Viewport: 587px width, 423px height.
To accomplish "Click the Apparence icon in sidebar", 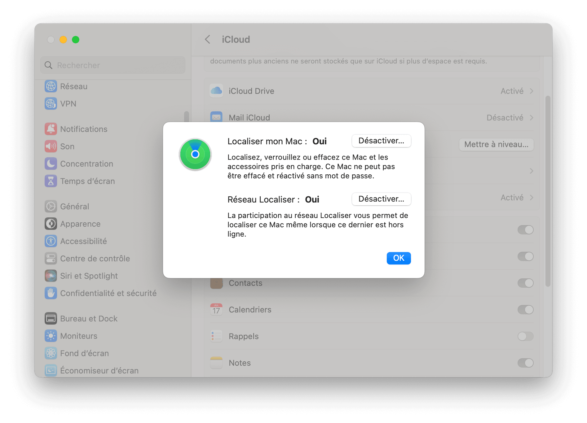I will click(x=51, y=224).
